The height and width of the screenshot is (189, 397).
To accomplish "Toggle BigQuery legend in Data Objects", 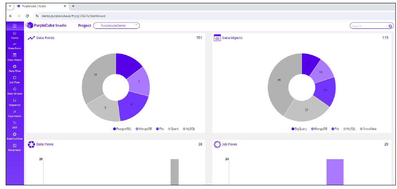I will (299, 129).
